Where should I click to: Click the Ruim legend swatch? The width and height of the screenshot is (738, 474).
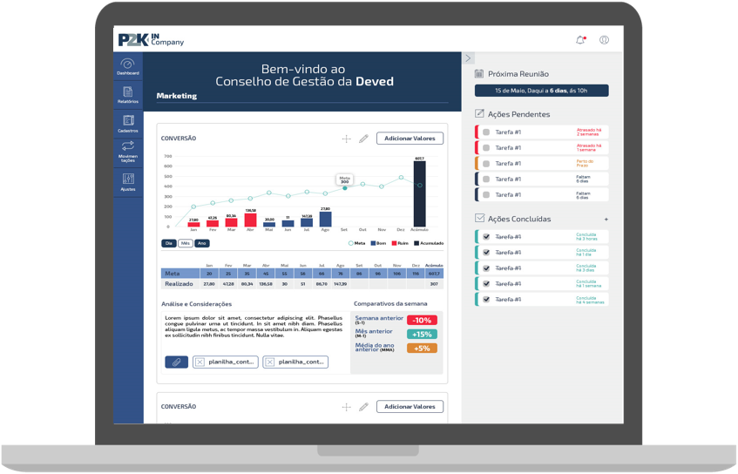point(395,243)
